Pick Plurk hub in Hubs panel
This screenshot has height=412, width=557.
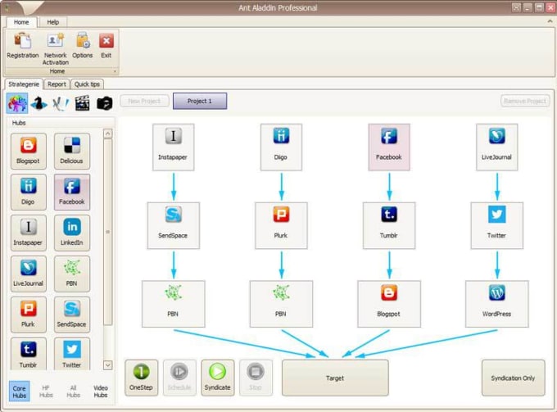(29, 315)
